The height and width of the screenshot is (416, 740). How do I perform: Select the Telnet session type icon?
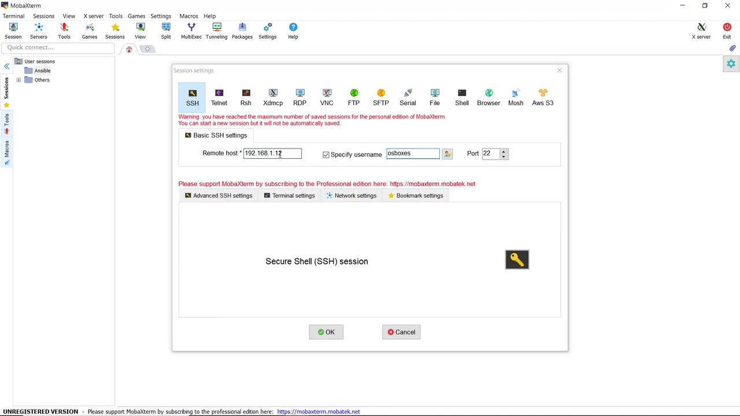(x=219, y=97)
